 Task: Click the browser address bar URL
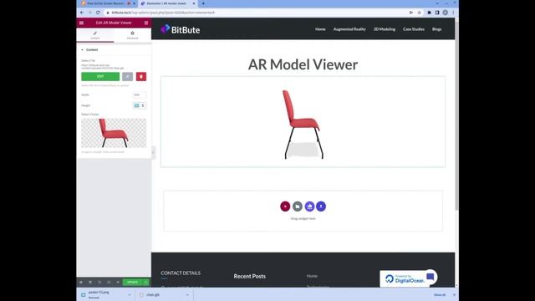tap(163, 13)
